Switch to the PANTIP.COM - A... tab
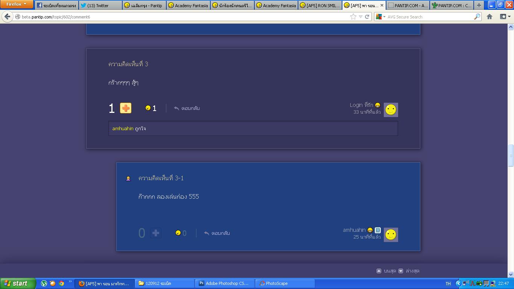Viewport: 514px width, 289px height. click(x=408, y=5)
